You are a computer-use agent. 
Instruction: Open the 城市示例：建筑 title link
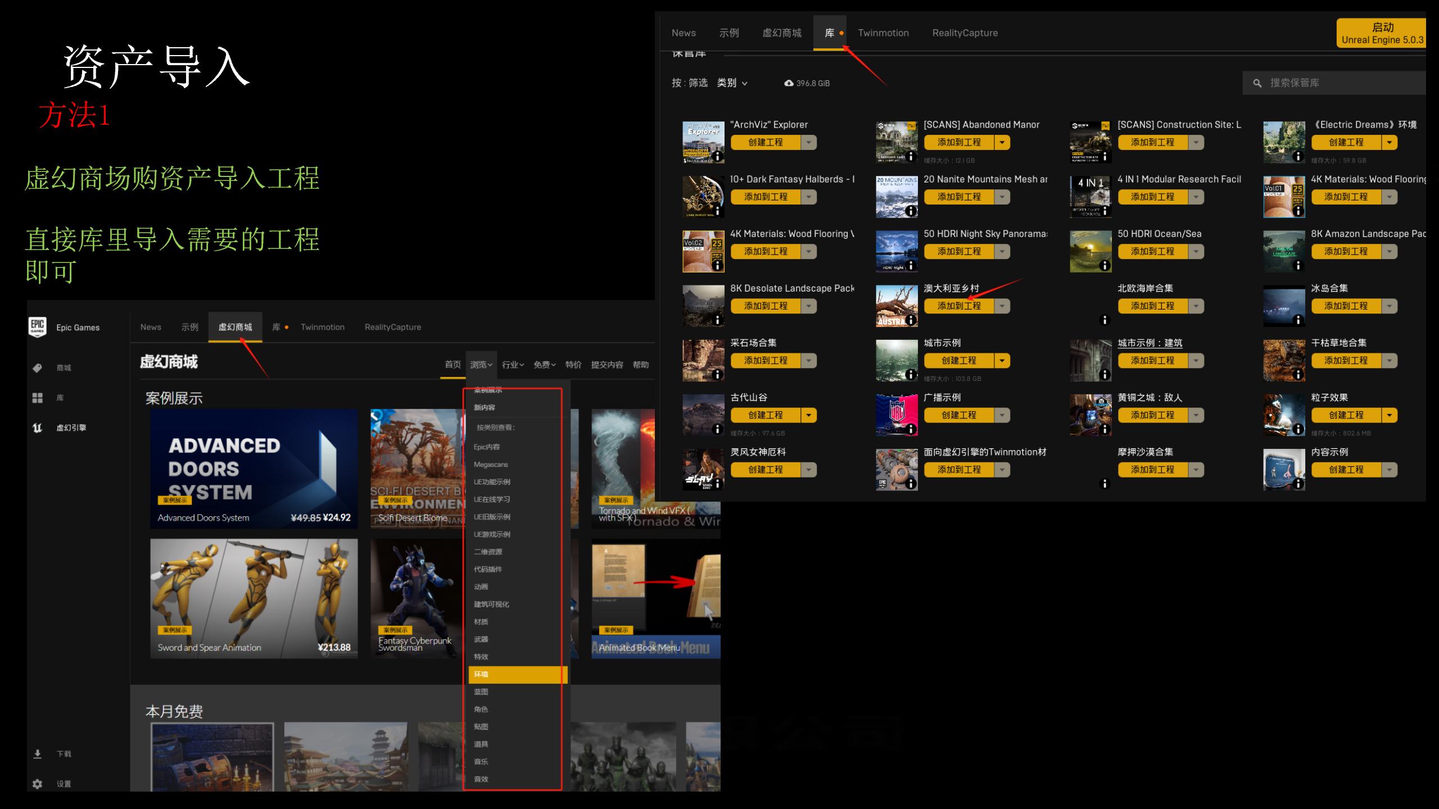tap(1150, 343)
